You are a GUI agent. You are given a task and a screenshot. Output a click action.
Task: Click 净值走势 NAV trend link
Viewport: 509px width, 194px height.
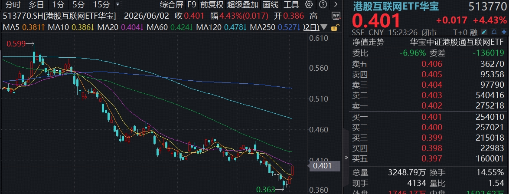pos(368,42)
